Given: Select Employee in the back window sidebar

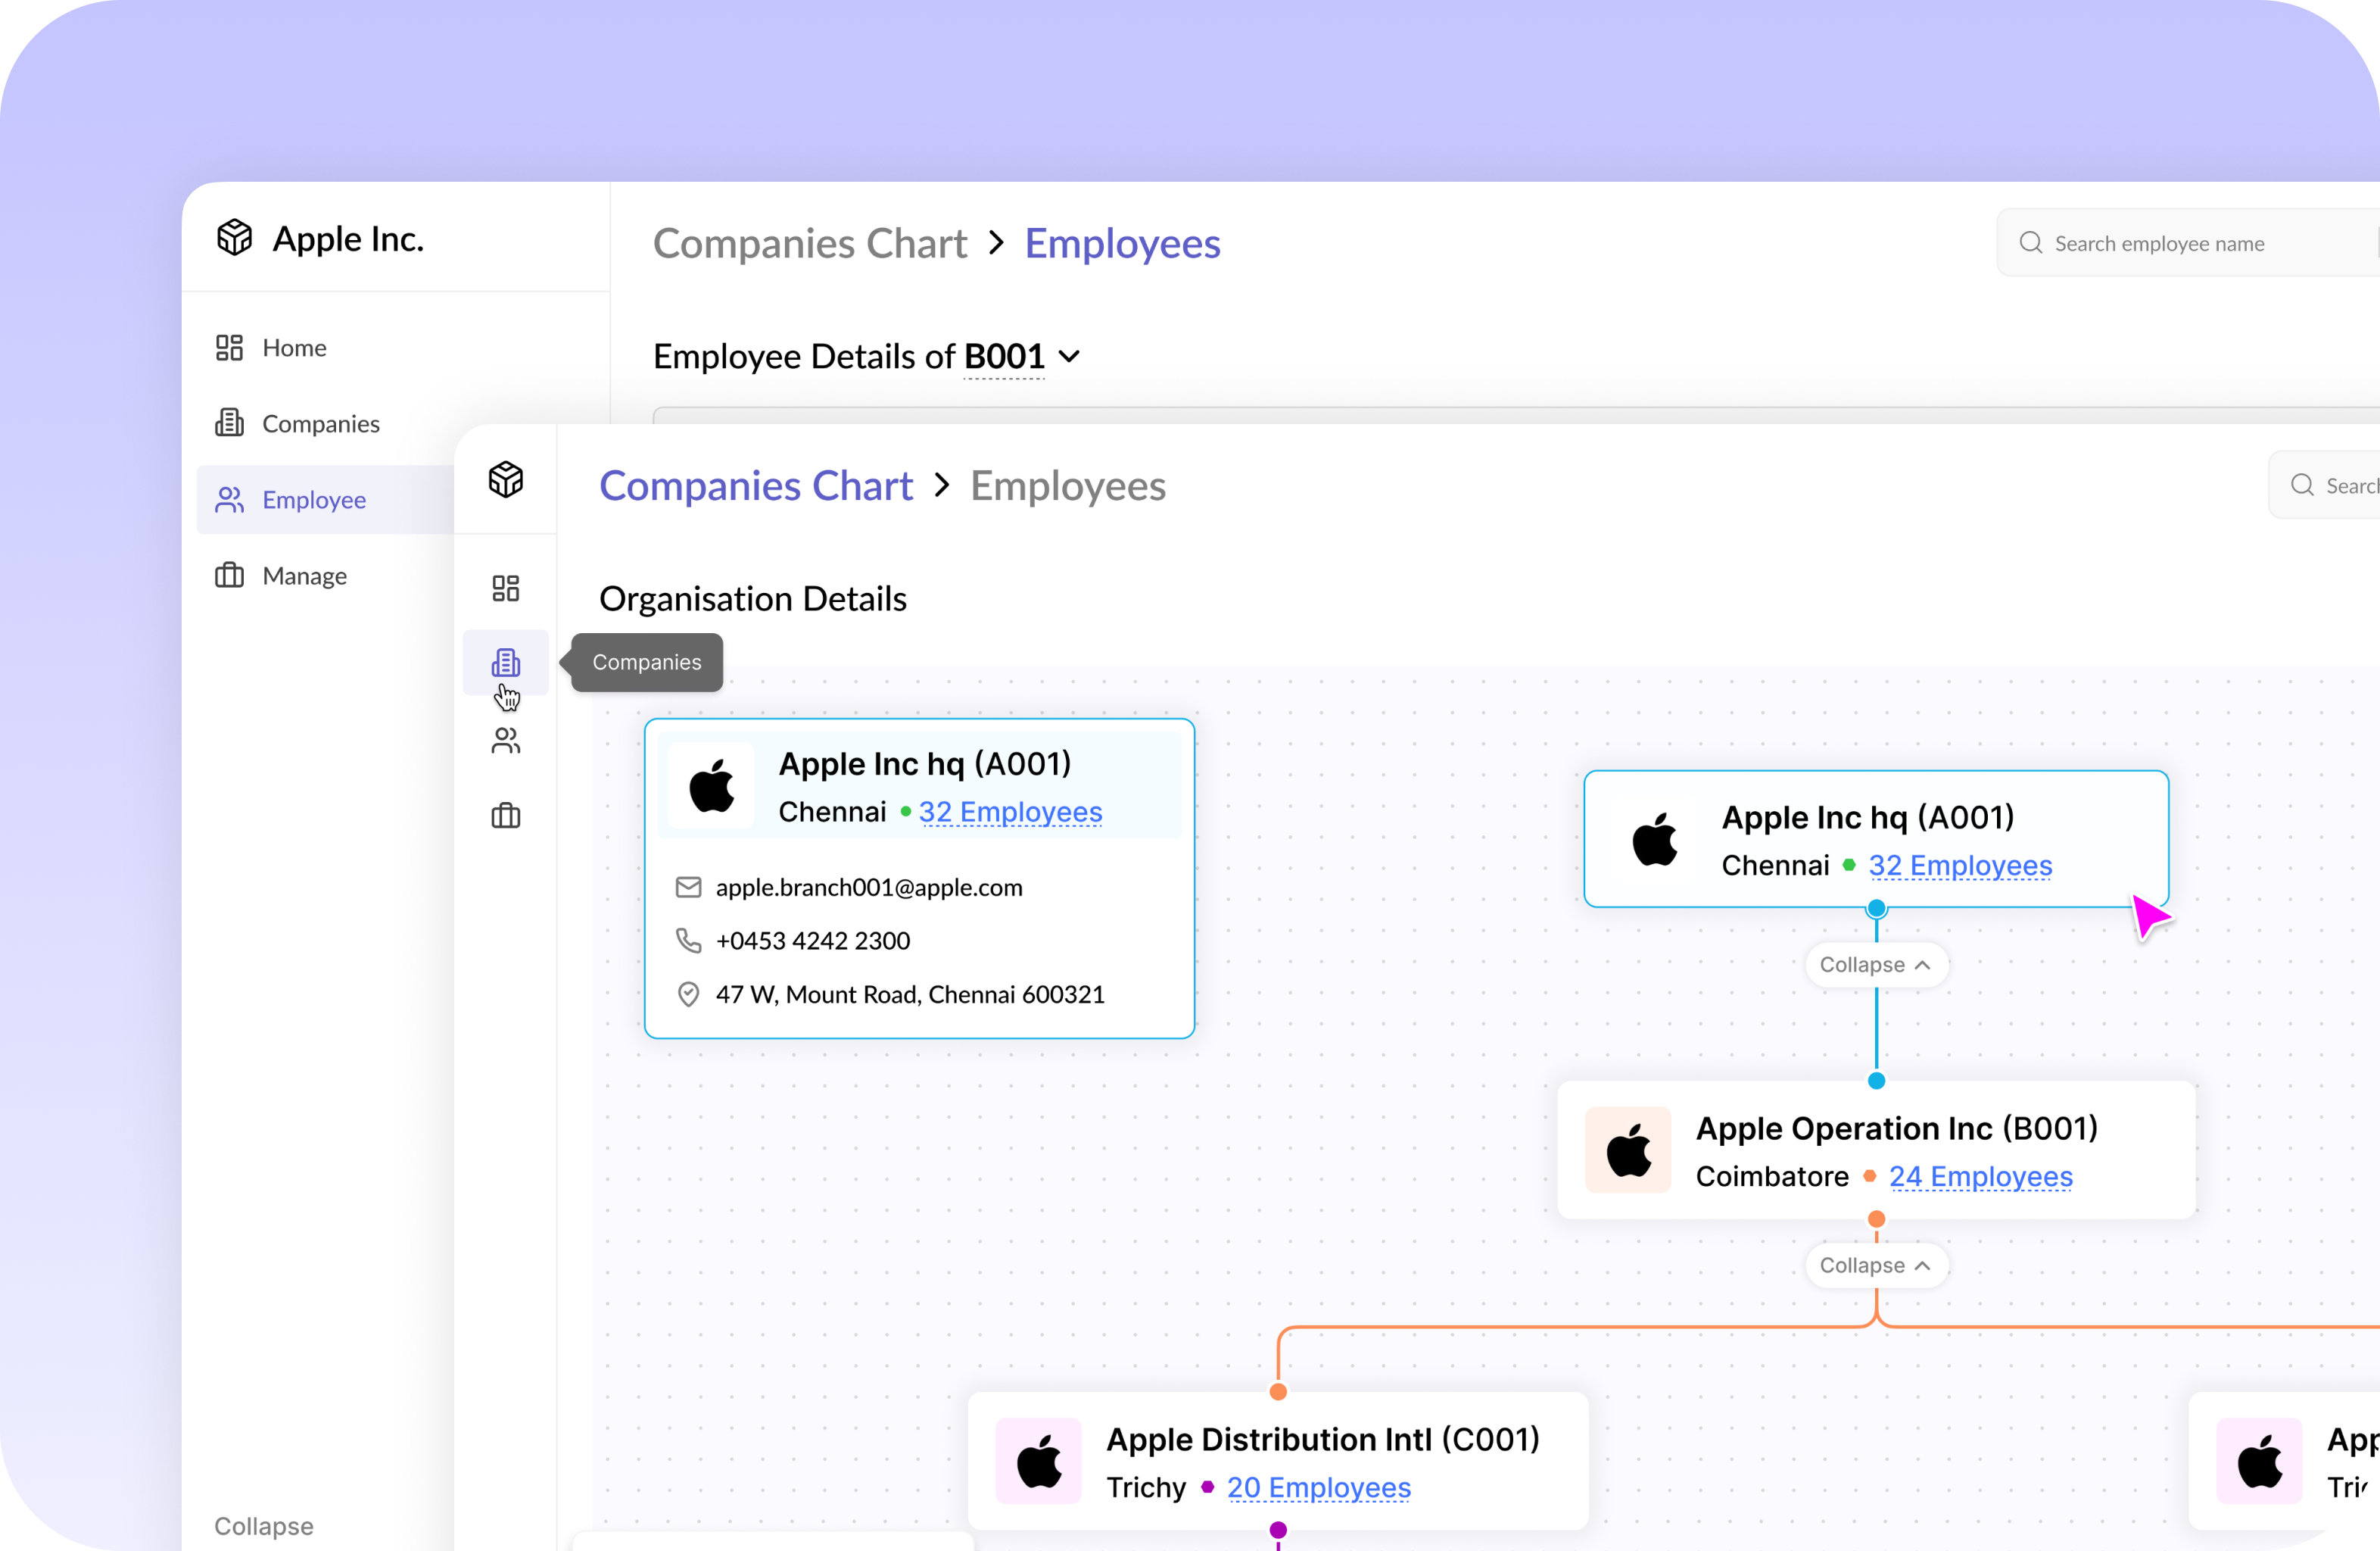Looking at the screenshot, I should coord(325,499).
